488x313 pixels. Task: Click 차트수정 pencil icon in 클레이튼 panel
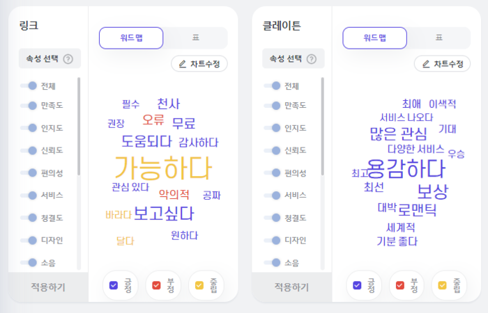pyautogui.click(x=426, y=64)
